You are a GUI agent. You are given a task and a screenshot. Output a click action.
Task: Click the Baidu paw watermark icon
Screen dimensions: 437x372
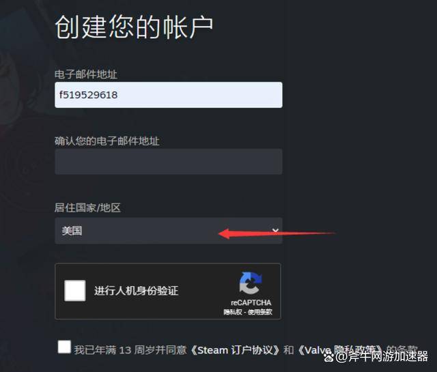329,357
